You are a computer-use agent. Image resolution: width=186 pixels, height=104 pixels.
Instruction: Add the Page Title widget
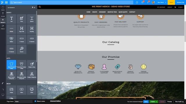coord(22,29)
